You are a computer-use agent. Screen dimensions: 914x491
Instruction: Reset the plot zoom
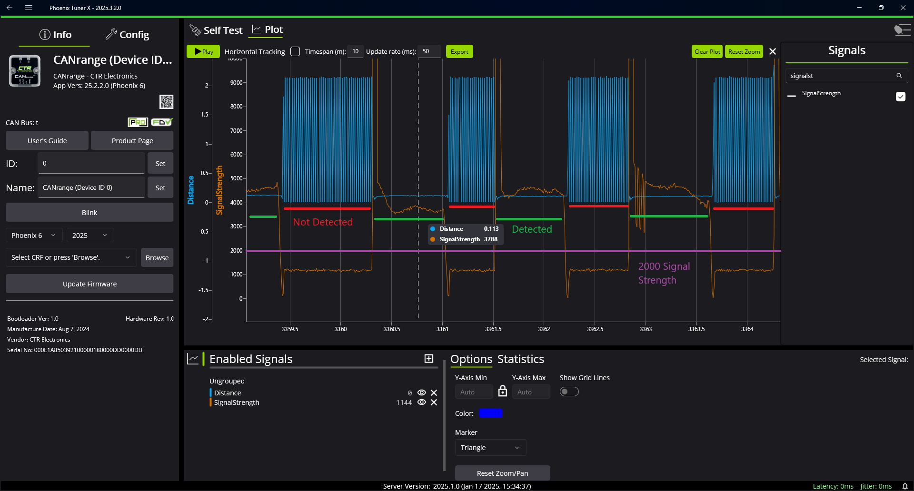pos(744,51)
